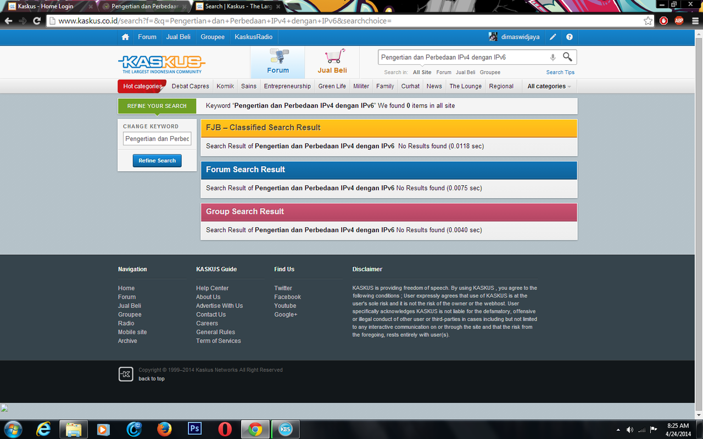Open The Lounge category
Image resolution: width=703 pixels, height=439 pixels.
[x=465, y=86]
